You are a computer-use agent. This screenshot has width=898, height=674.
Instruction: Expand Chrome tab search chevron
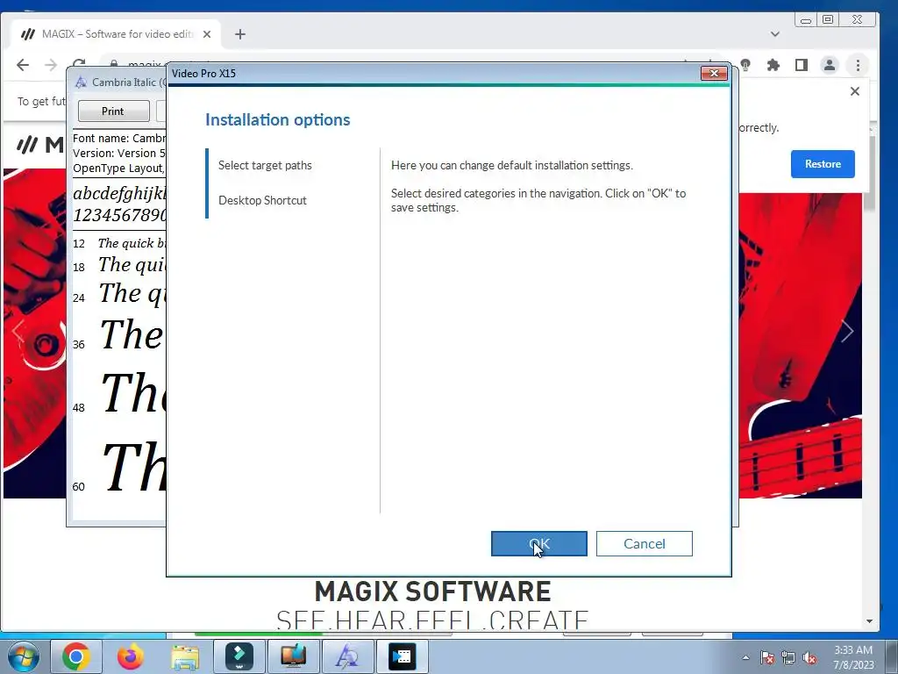point(775,34)
